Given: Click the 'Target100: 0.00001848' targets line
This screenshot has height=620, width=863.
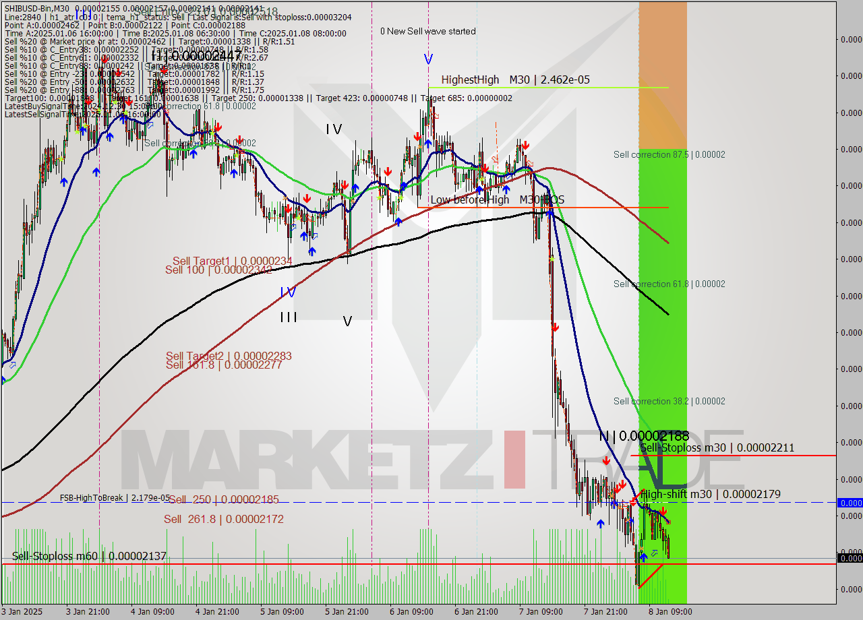Looking at the screenshot, I should coord(258,98).
